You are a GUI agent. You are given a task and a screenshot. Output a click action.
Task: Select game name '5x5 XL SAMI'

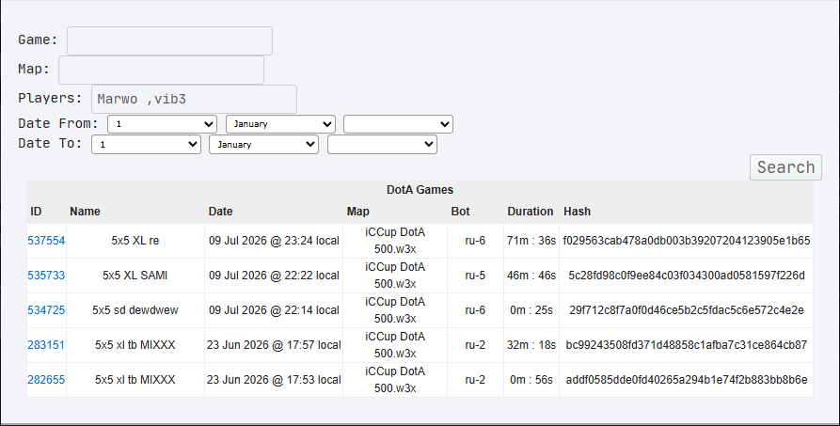coord(135,276)
